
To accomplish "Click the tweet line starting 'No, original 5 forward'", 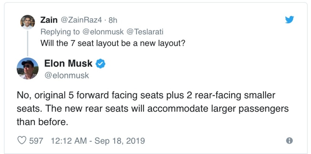I will [x=146, y=96].
